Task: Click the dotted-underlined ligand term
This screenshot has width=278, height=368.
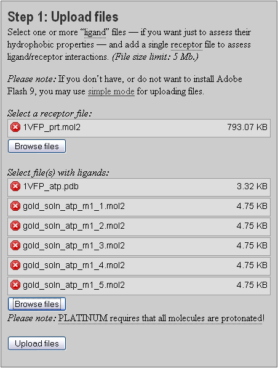Action: pyautogui.click(x=95, y=33)
